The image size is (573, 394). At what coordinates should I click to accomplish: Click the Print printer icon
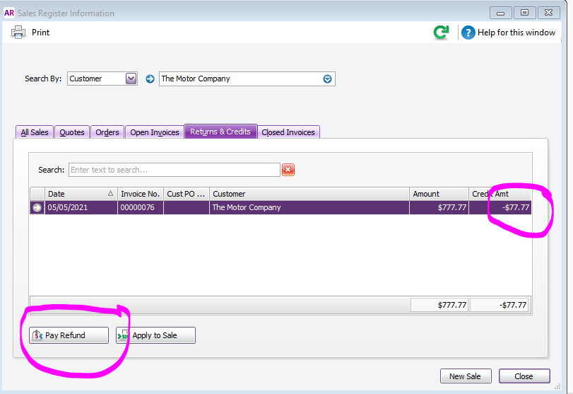tap(18, 32)
